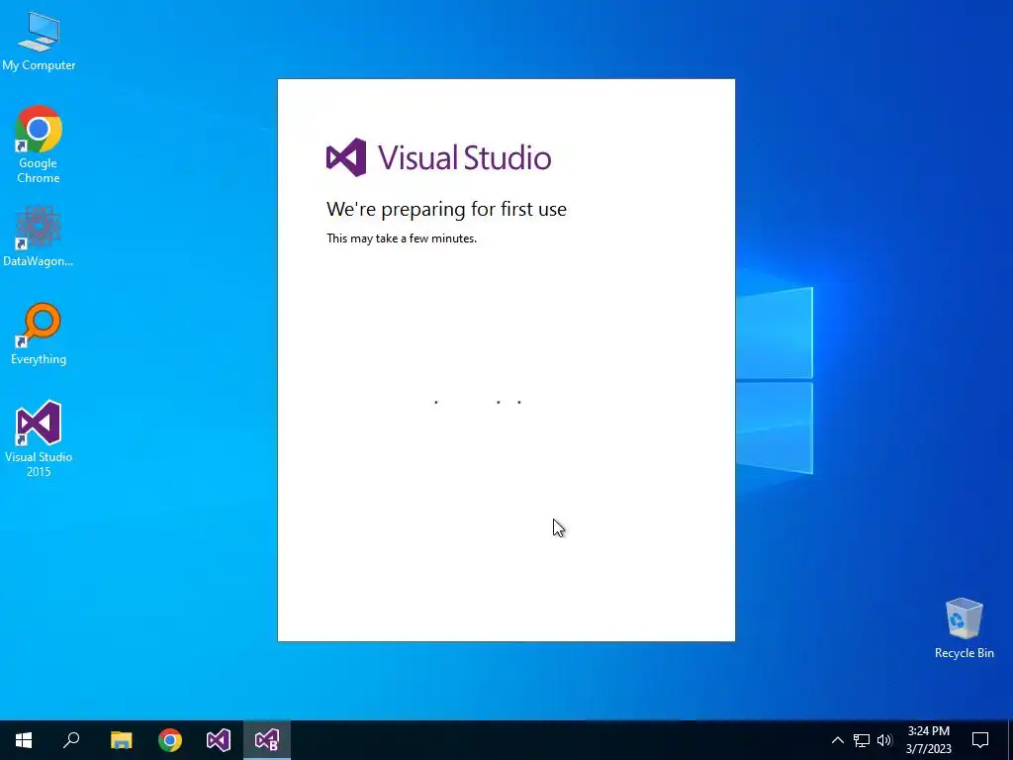1013x760 pixels.
Task: Click the 'We're preparing for first use' heading
Action: point(446,209)
